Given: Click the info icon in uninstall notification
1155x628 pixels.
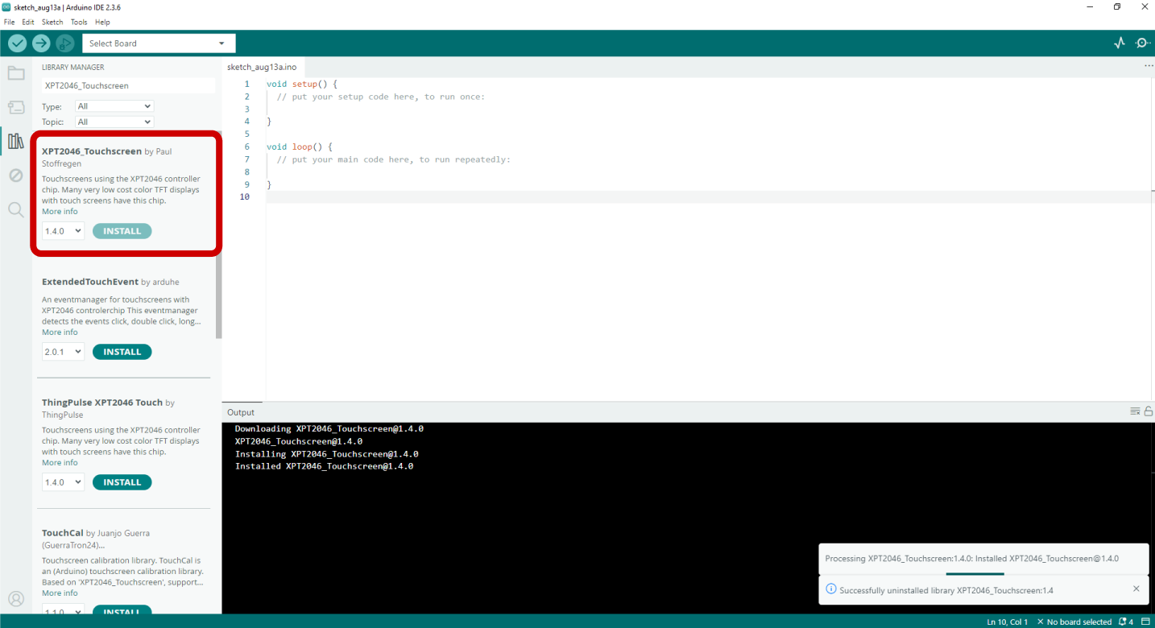Looking at the screenshot, I should 831,589.
